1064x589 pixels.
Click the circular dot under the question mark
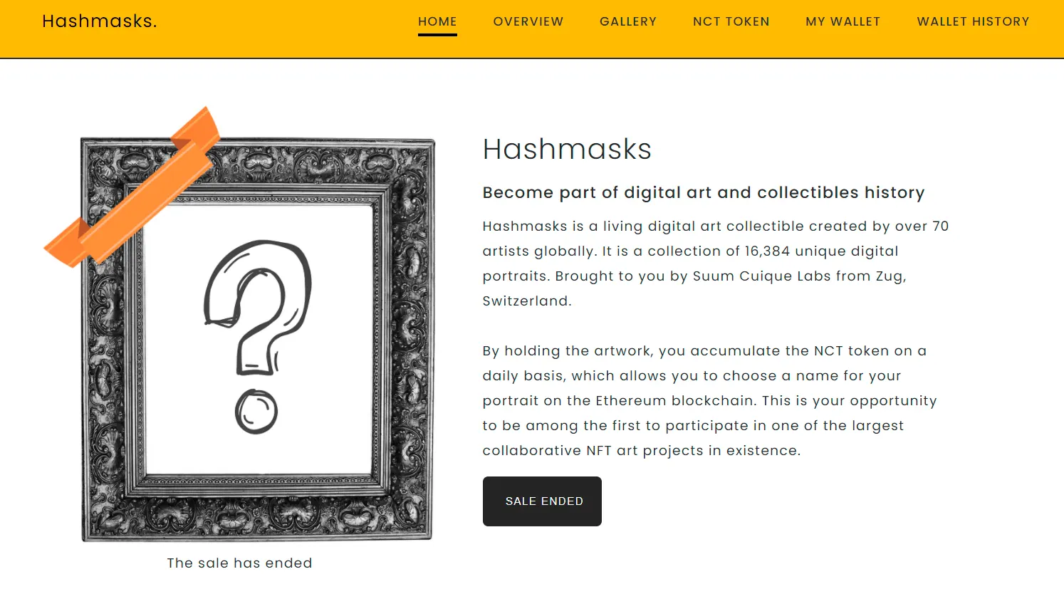pos(256,412)
